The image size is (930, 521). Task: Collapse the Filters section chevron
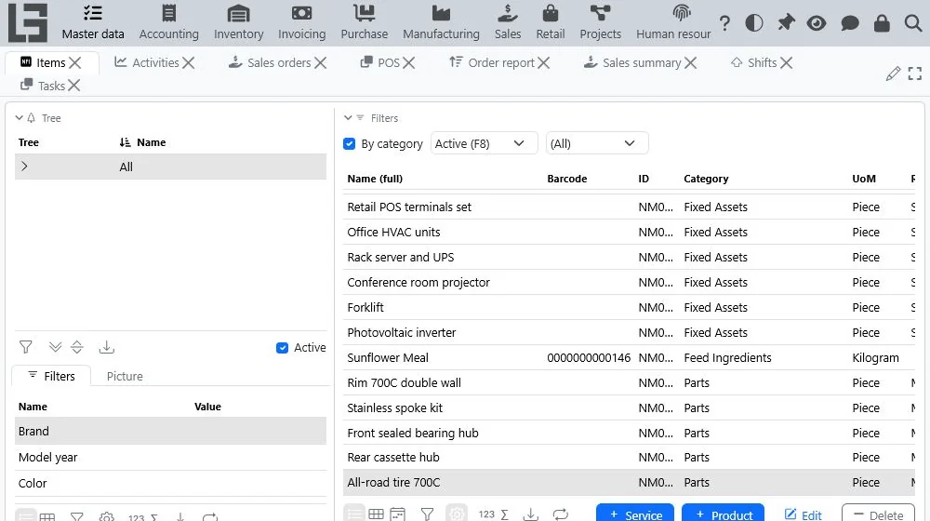point(348,118)
